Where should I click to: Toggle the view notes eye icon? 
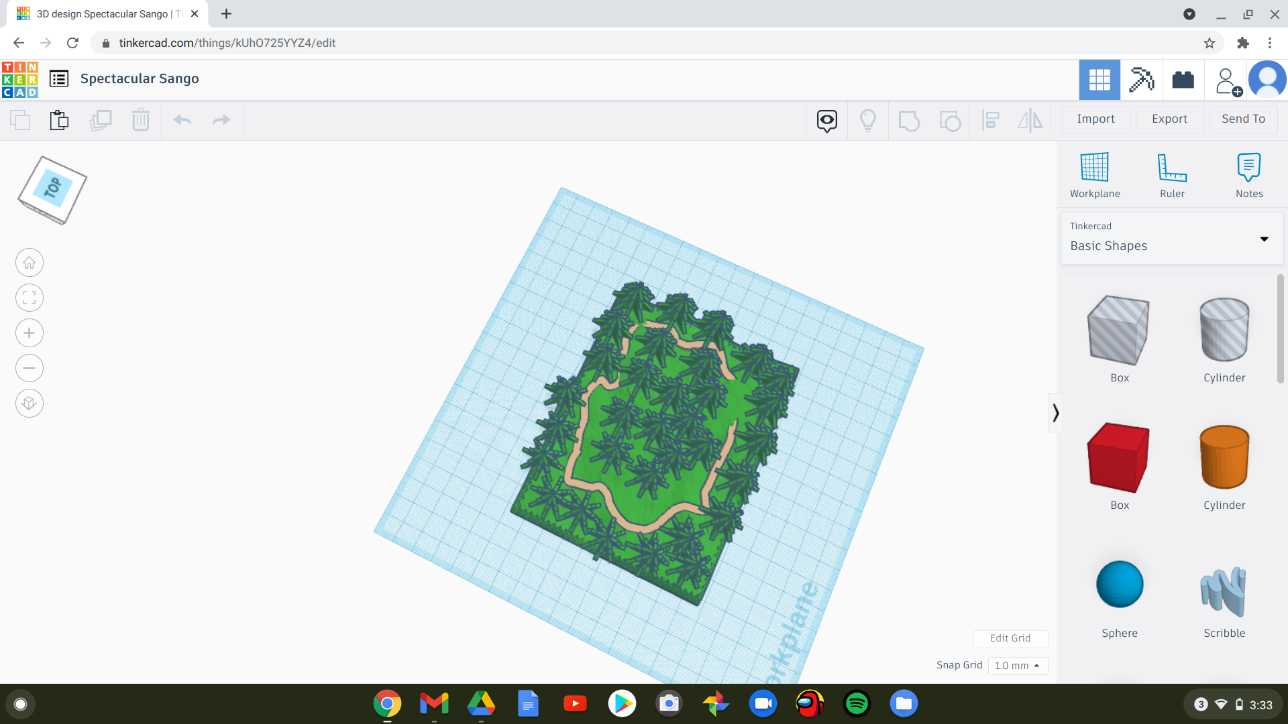[x=827, y=121]
